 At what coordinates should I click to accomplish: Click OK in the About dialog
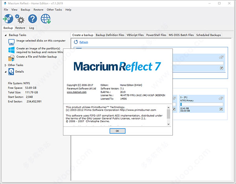117,131
